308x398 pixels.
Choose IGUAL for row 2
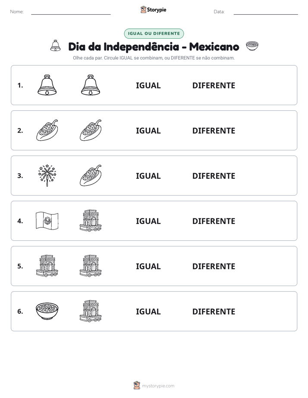coord(148,131)
